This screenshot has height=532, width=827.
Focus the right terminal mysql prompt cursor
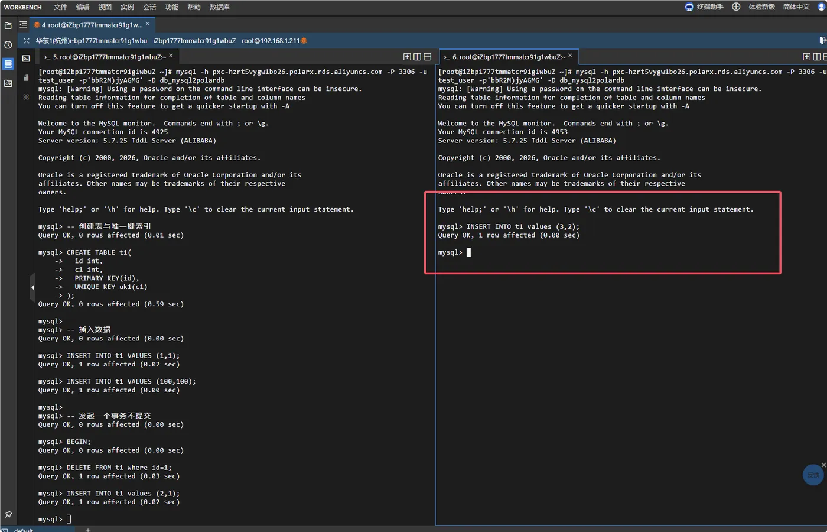pos(468,252)
